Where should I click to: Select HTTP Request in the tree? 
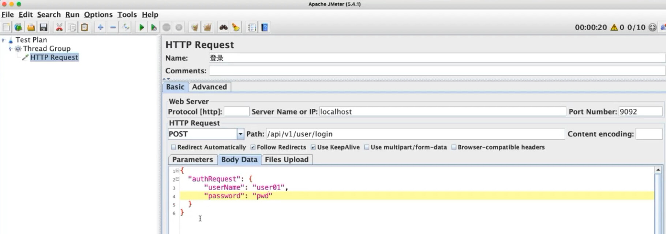[54, 57]
